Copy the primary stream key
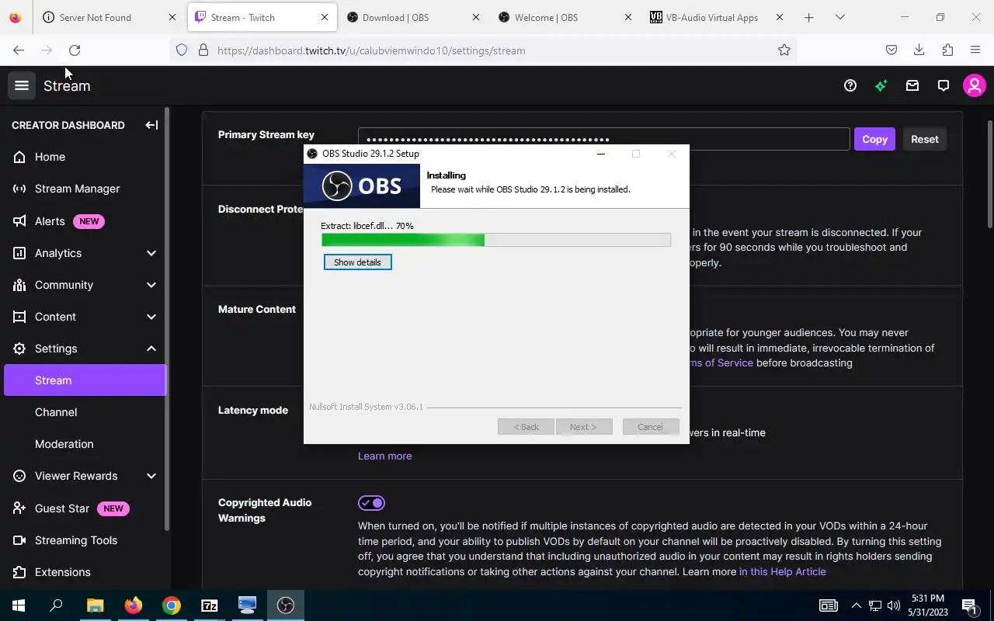The width and height of the screenshot is (994, 621). point(874,139)
